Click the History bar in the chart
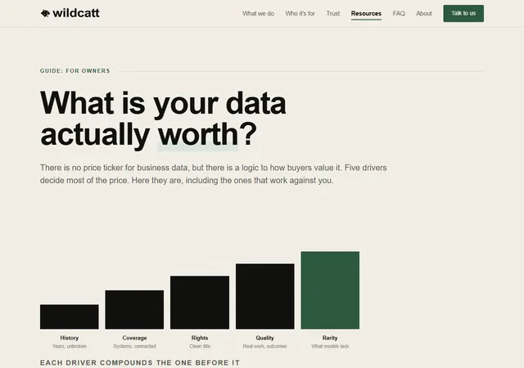 [x=69, y=316]
